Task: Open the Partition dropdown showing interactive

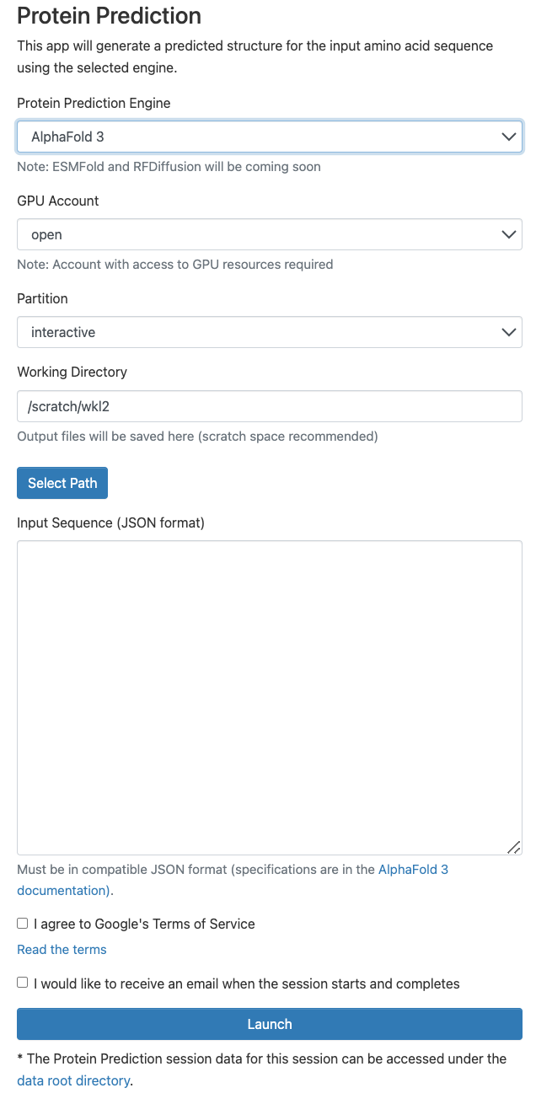Action: coord(270,332)
